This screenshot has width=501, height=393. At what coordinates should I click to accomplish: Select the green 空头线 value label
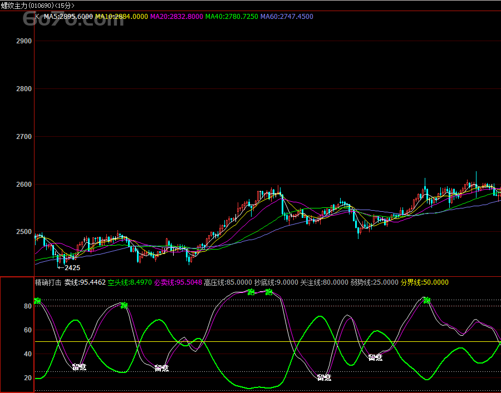[129, 282]
